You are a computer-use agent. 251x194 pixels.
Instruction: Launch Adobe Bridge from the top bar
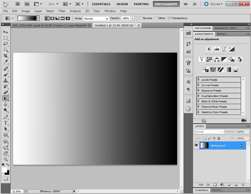click(18, 4)
